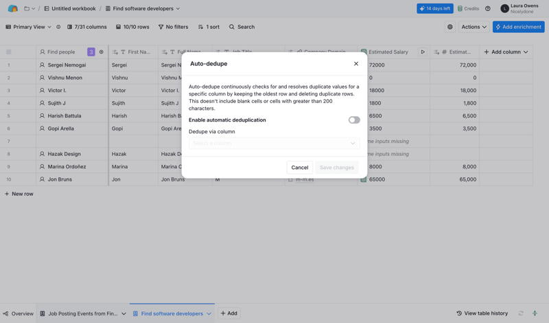Image resolution: width=549 pixels, height=323 pixels.
Task: Select the Victor I. person cell
Action: (72, 90)
